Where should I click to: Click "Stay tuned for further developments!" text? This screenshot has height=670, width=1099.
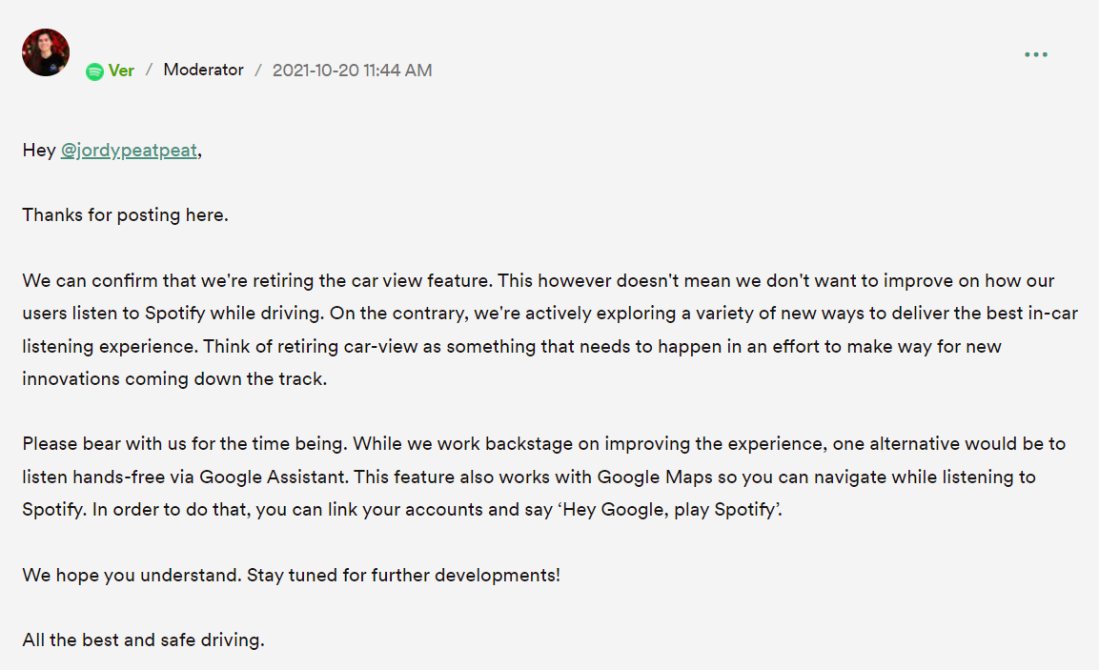[x=403, y=576]
